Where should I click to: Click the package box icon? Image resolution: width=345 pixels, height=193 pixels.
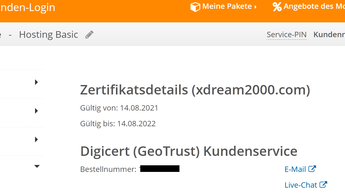(195, 7)
